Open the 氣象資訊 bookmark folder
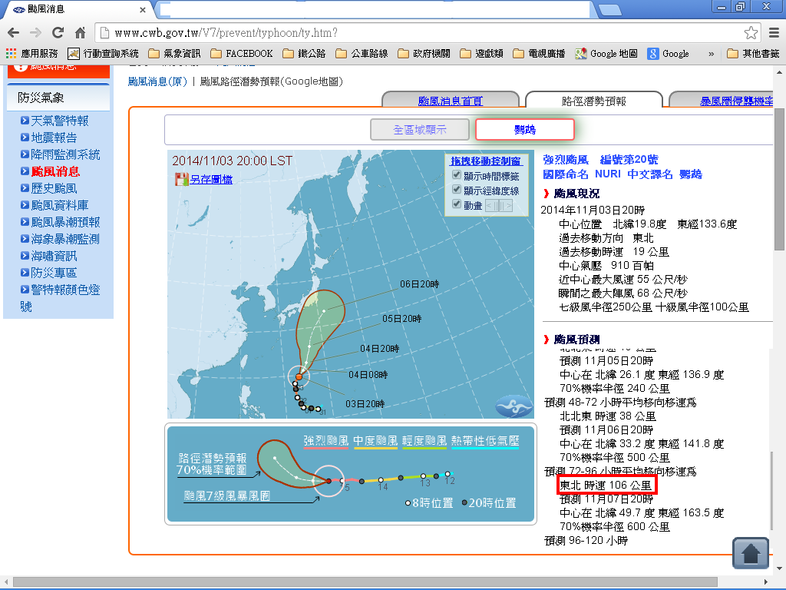 (174, 54)
